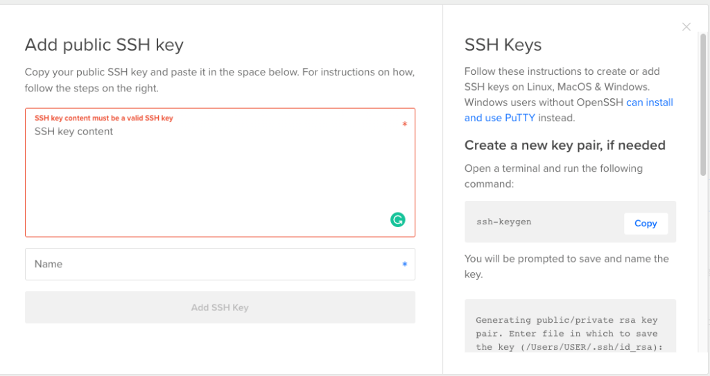This screenshot has height=376, width=710.
Task: Click the red required asterisk in key content field
Action: click(404, 125)
